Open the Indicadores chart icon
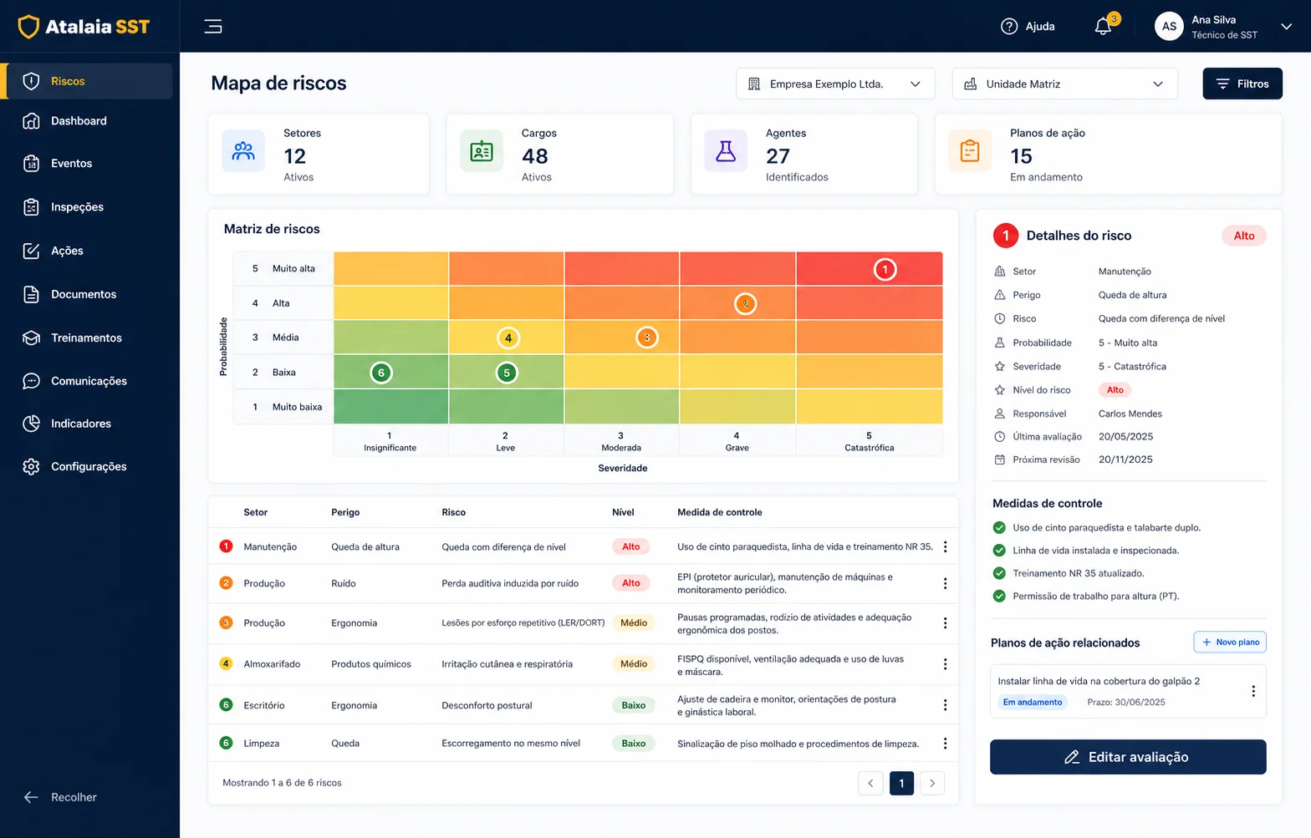 pyautogui.click(x=32, y=424)
